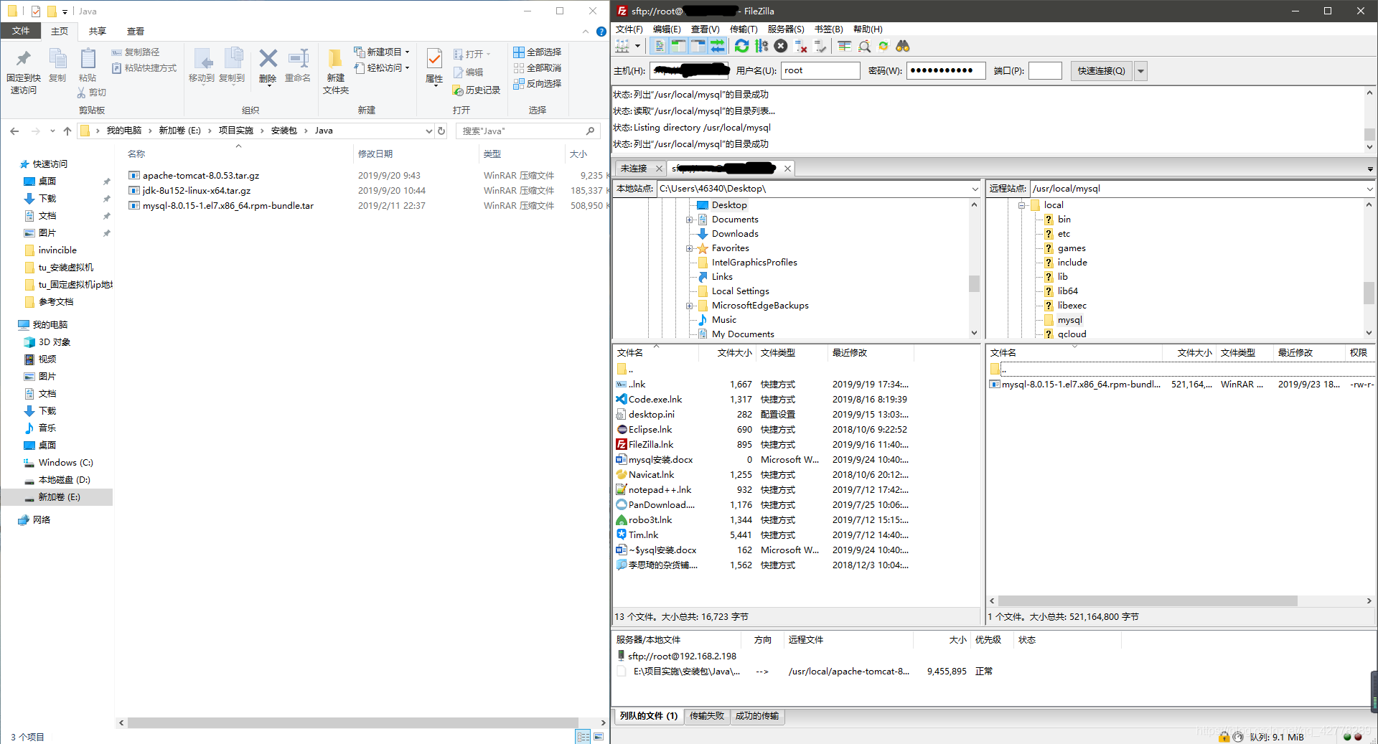The height and width of the screenshot is (744, 1378).
Task: Select jdk-8u152-linux-x64.tar.gz in Explorer
Action: point(196,191)
